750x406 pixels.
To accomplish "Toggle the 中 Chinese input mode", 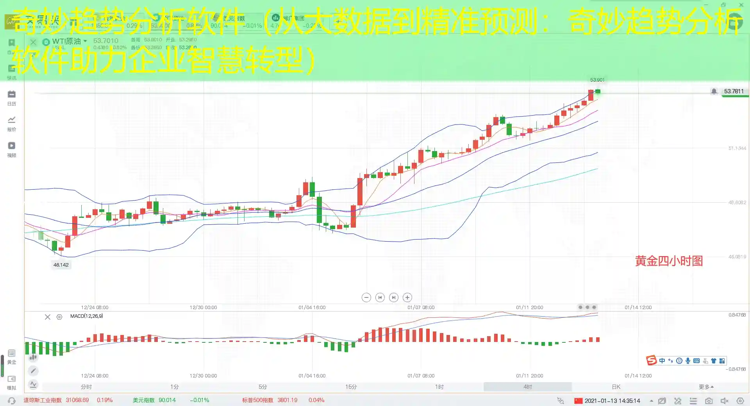I will (662, 361).
